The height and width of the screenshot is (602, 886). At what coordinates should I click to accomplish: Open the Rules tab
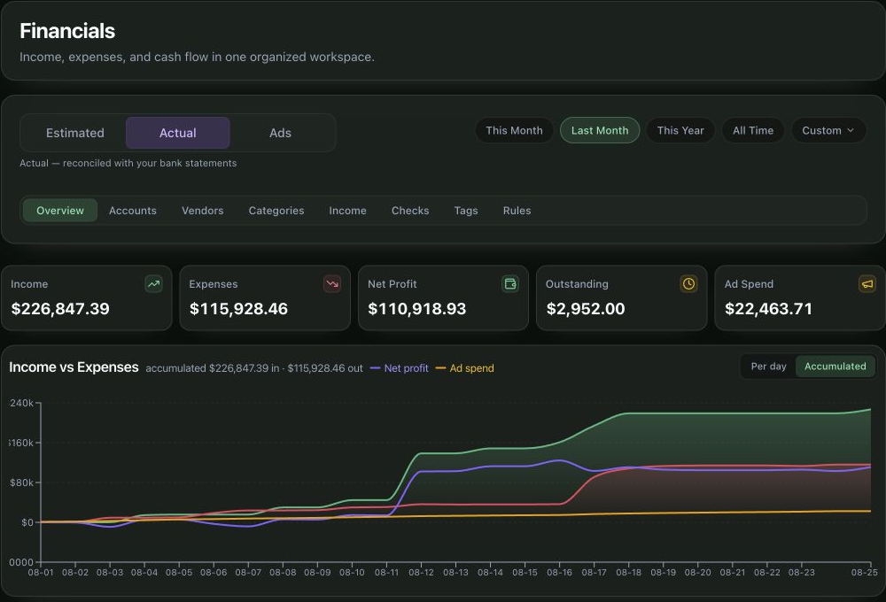pyautogui.click(x=517, y=211)
